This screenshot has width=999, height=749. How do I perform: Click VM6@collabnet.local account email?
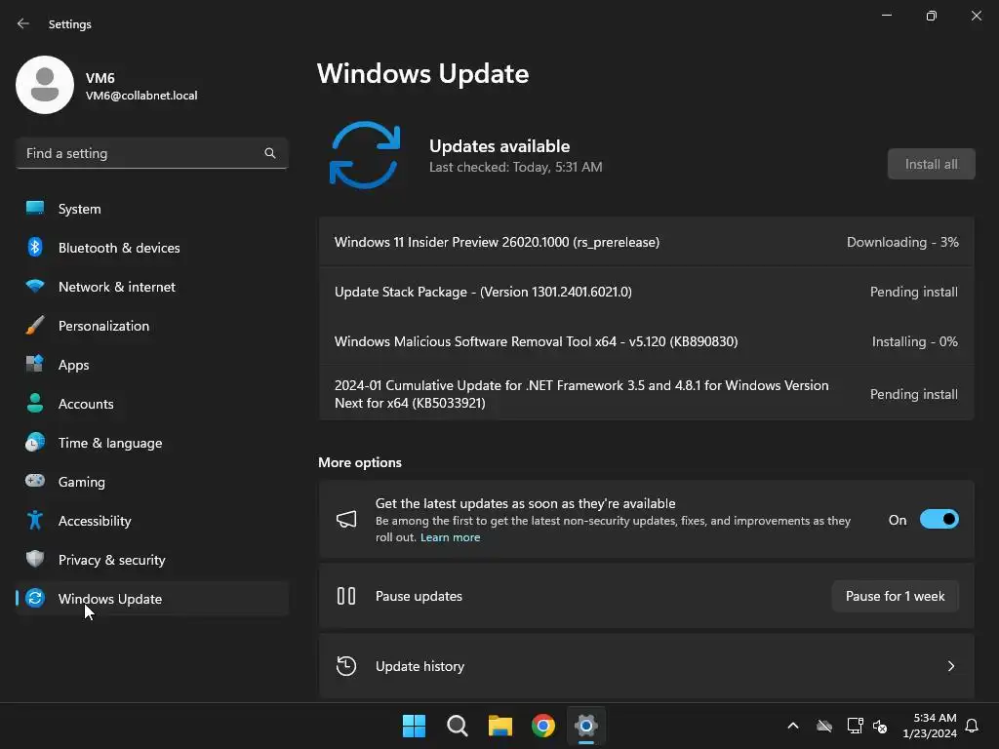(141, 96)
